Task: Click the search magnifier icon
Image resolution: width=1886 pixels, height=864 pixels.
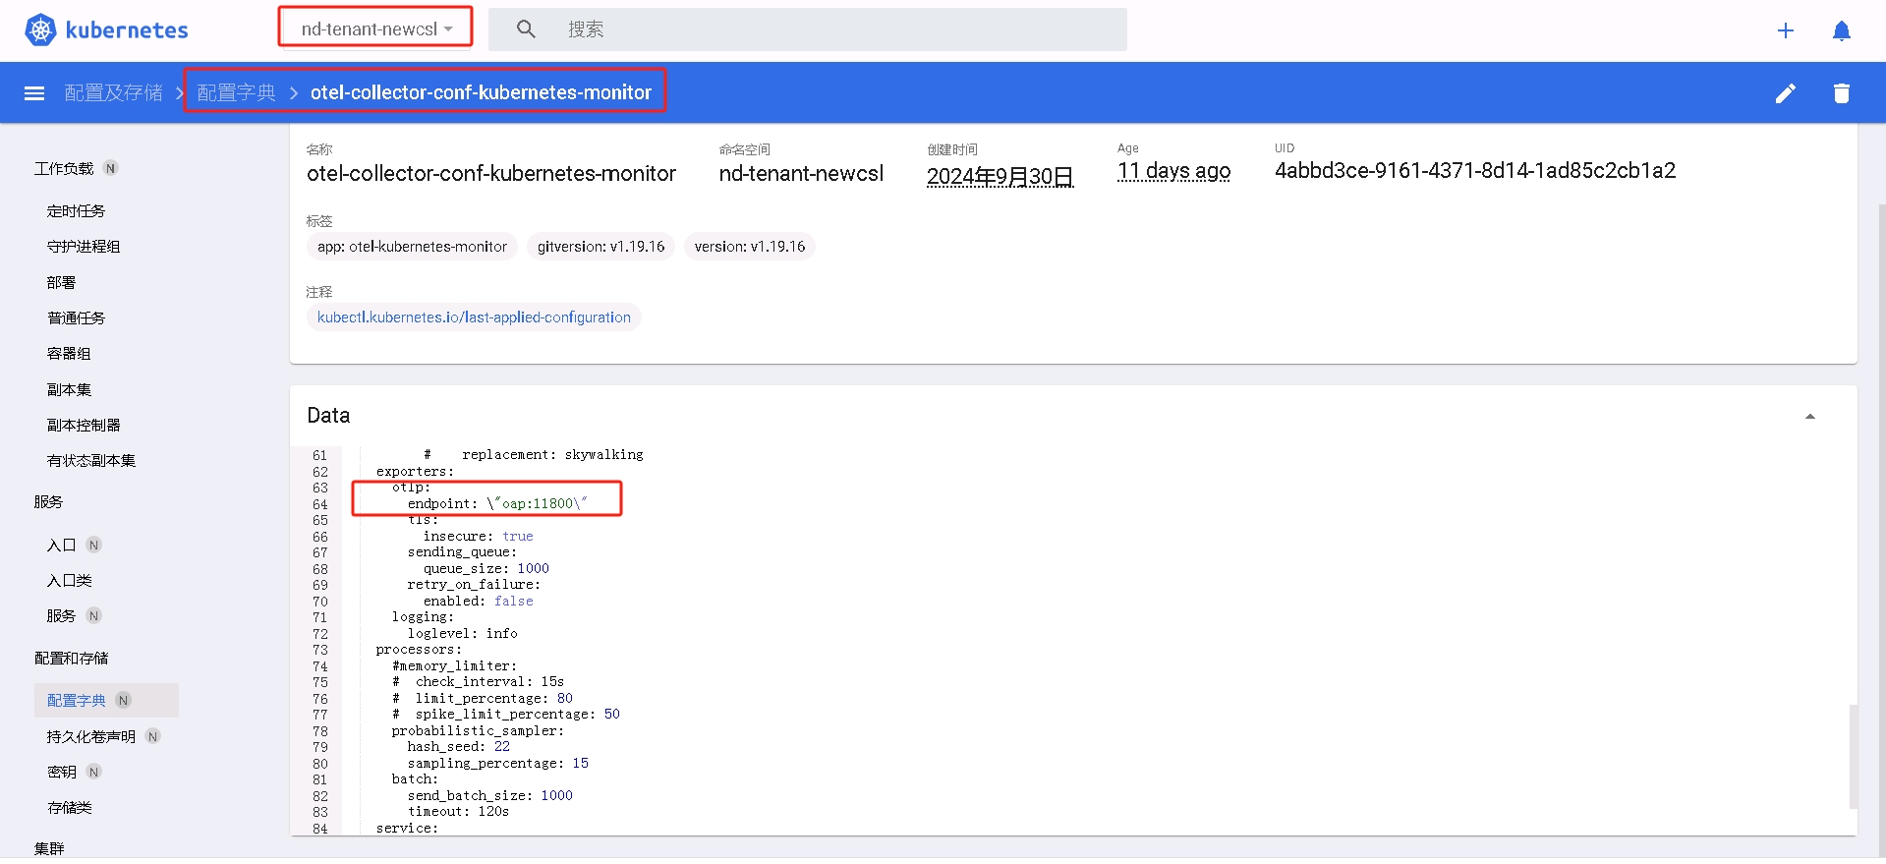Action: click(x=526, y=29)
